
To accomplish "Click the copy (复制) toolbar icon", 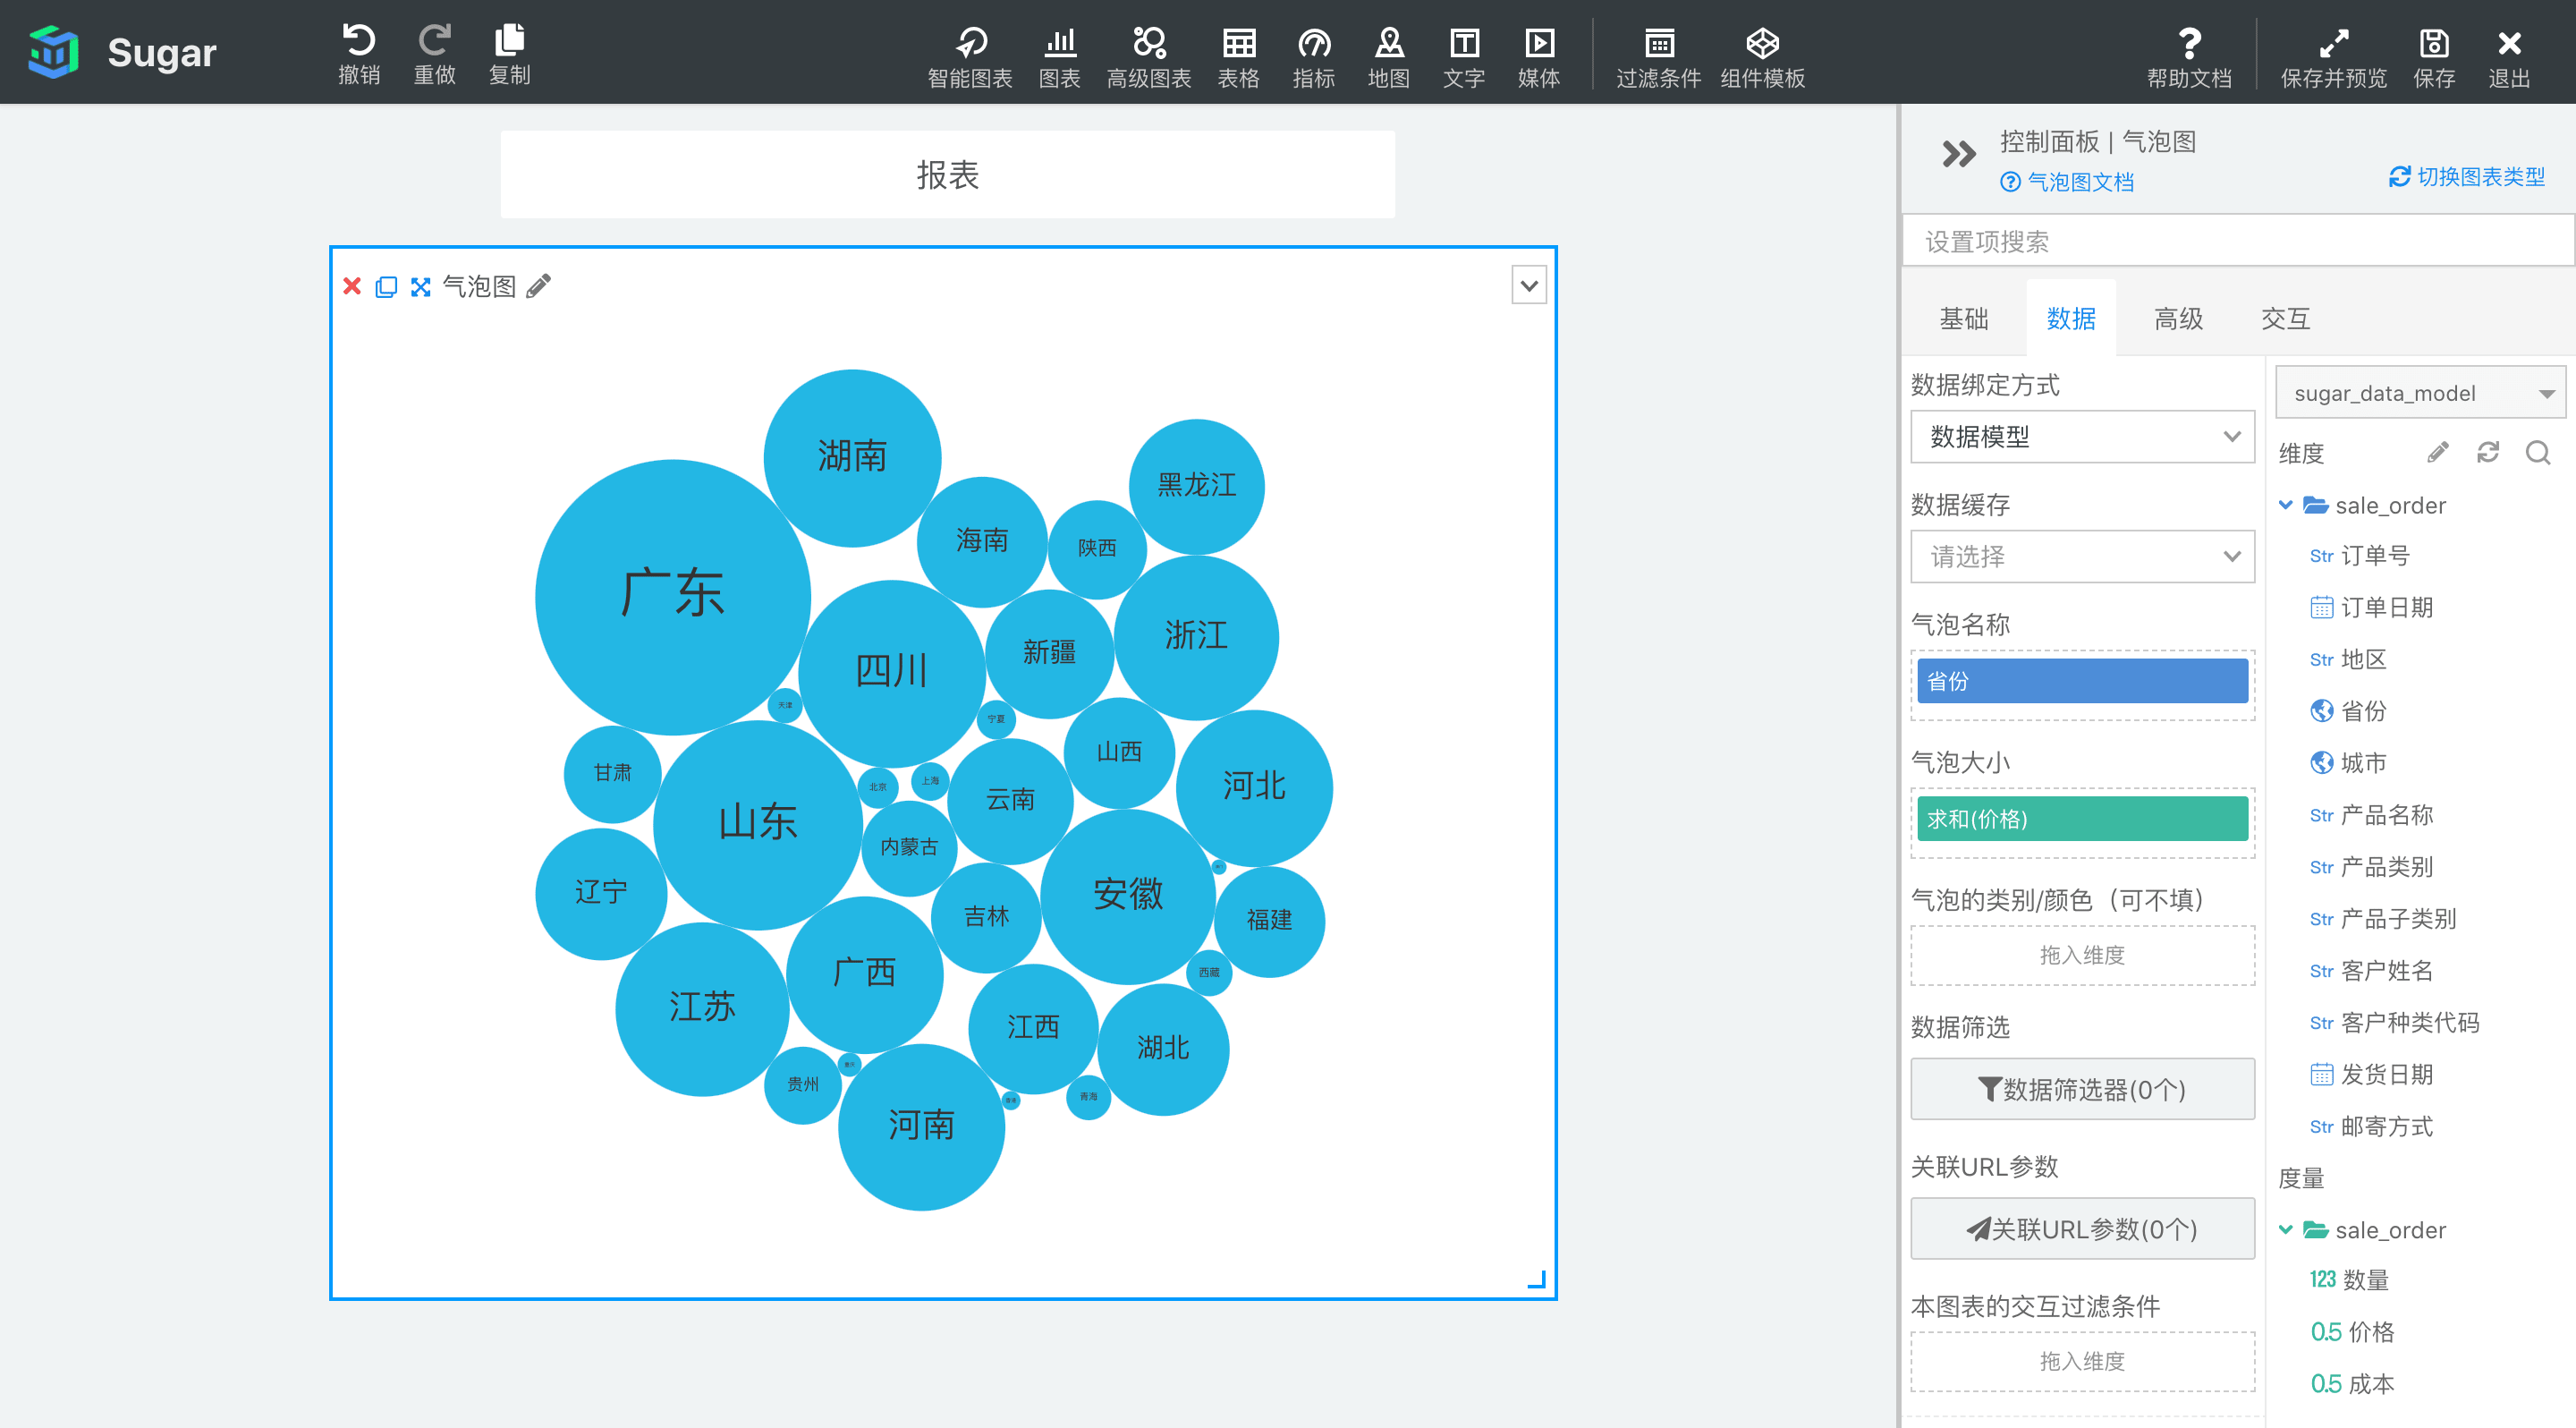I will click(509, 41).
